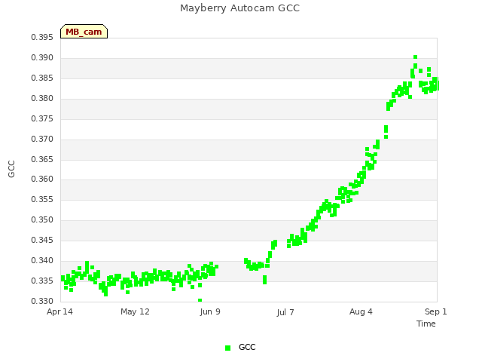Click the Time axis title
This screenshot has width=482, height=362.
(426, 324)
